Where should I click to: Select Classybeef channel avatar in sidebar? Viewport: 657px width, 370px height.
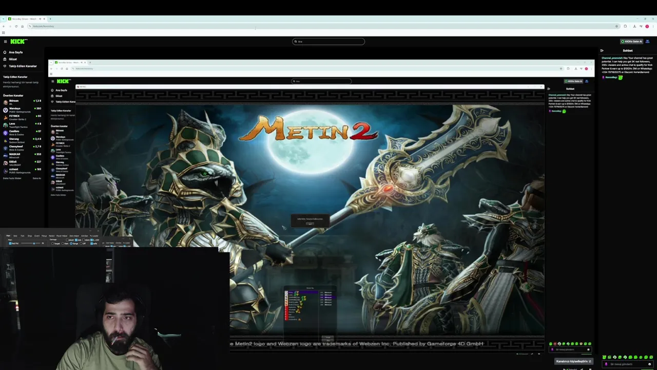(5, 147)
